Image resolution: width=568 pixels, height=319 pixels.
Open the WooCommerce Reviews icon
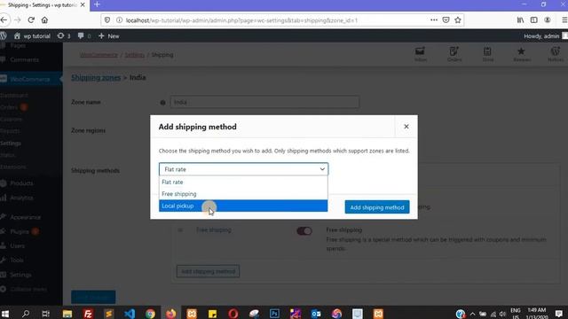[x=522, y=54]
